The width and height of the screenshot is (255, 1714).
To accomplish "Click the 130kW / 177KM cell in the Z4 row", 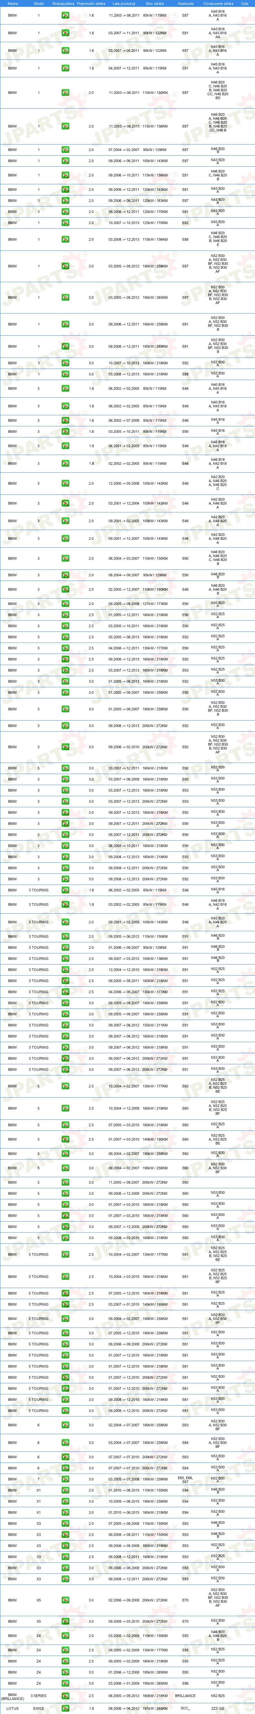I will (x=156, y=1650).
